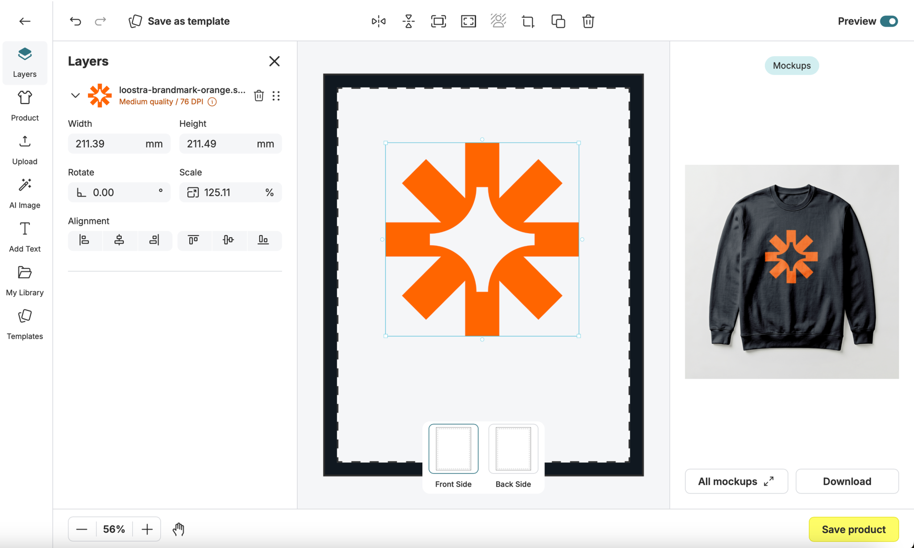Open the AI Image sidebar panel

(x=25, y=194)
